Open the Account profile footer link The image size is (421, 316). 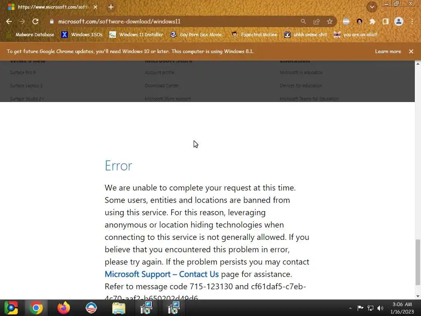coord(160,72)
